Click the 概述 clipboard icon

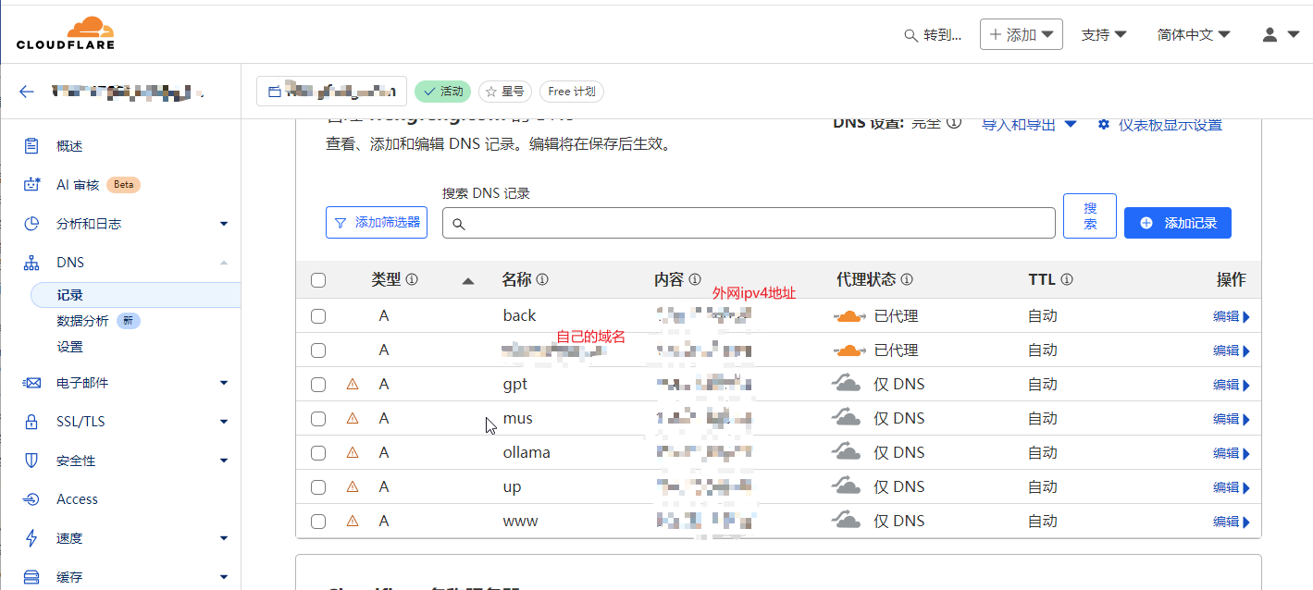click(31, 146)
